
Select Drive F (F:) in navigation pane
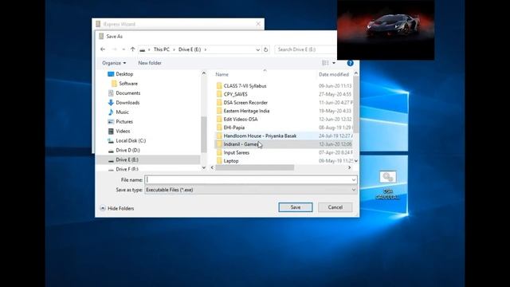[x=127, y=169]
